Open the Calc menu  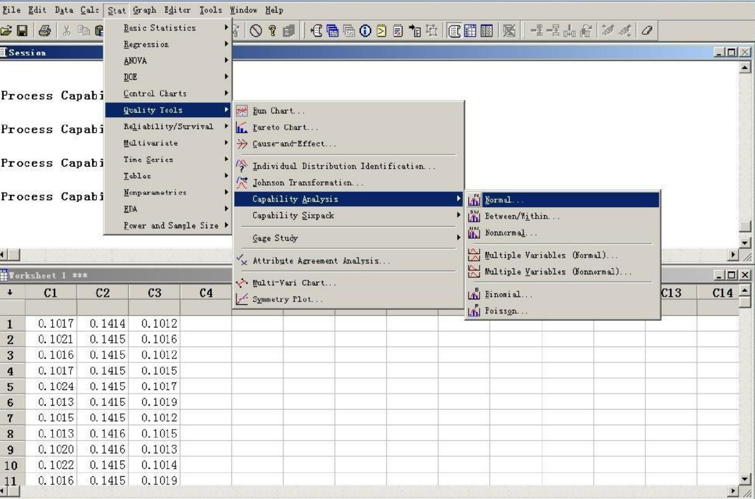coord(90,10)
